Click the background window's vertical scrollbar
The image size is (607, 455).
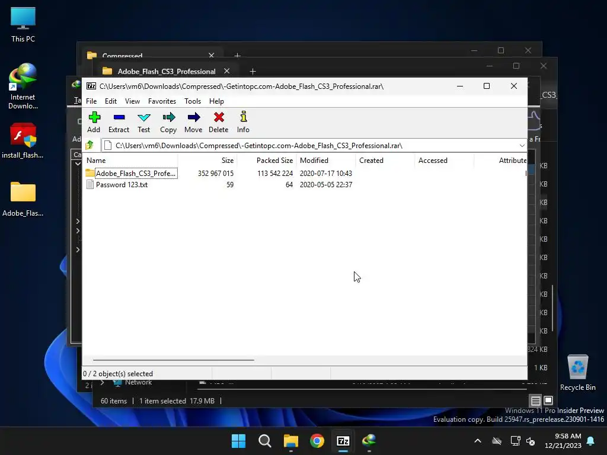[553, 308]
